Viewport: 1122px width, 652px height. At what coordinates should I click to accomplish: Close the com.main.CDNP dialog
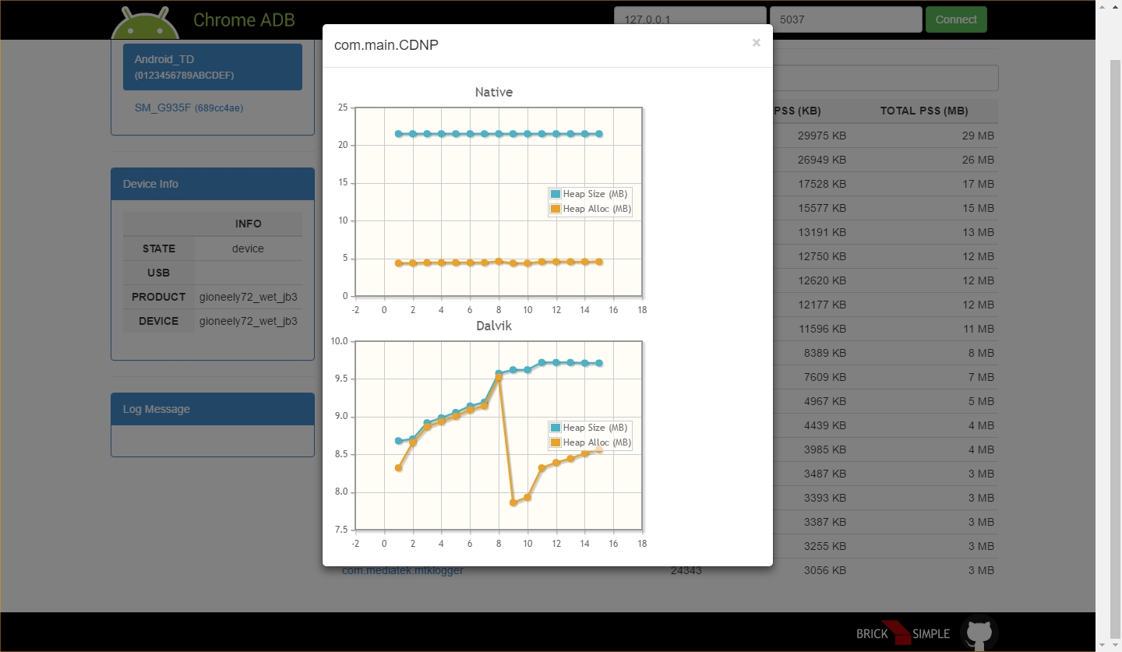(756, 43)
